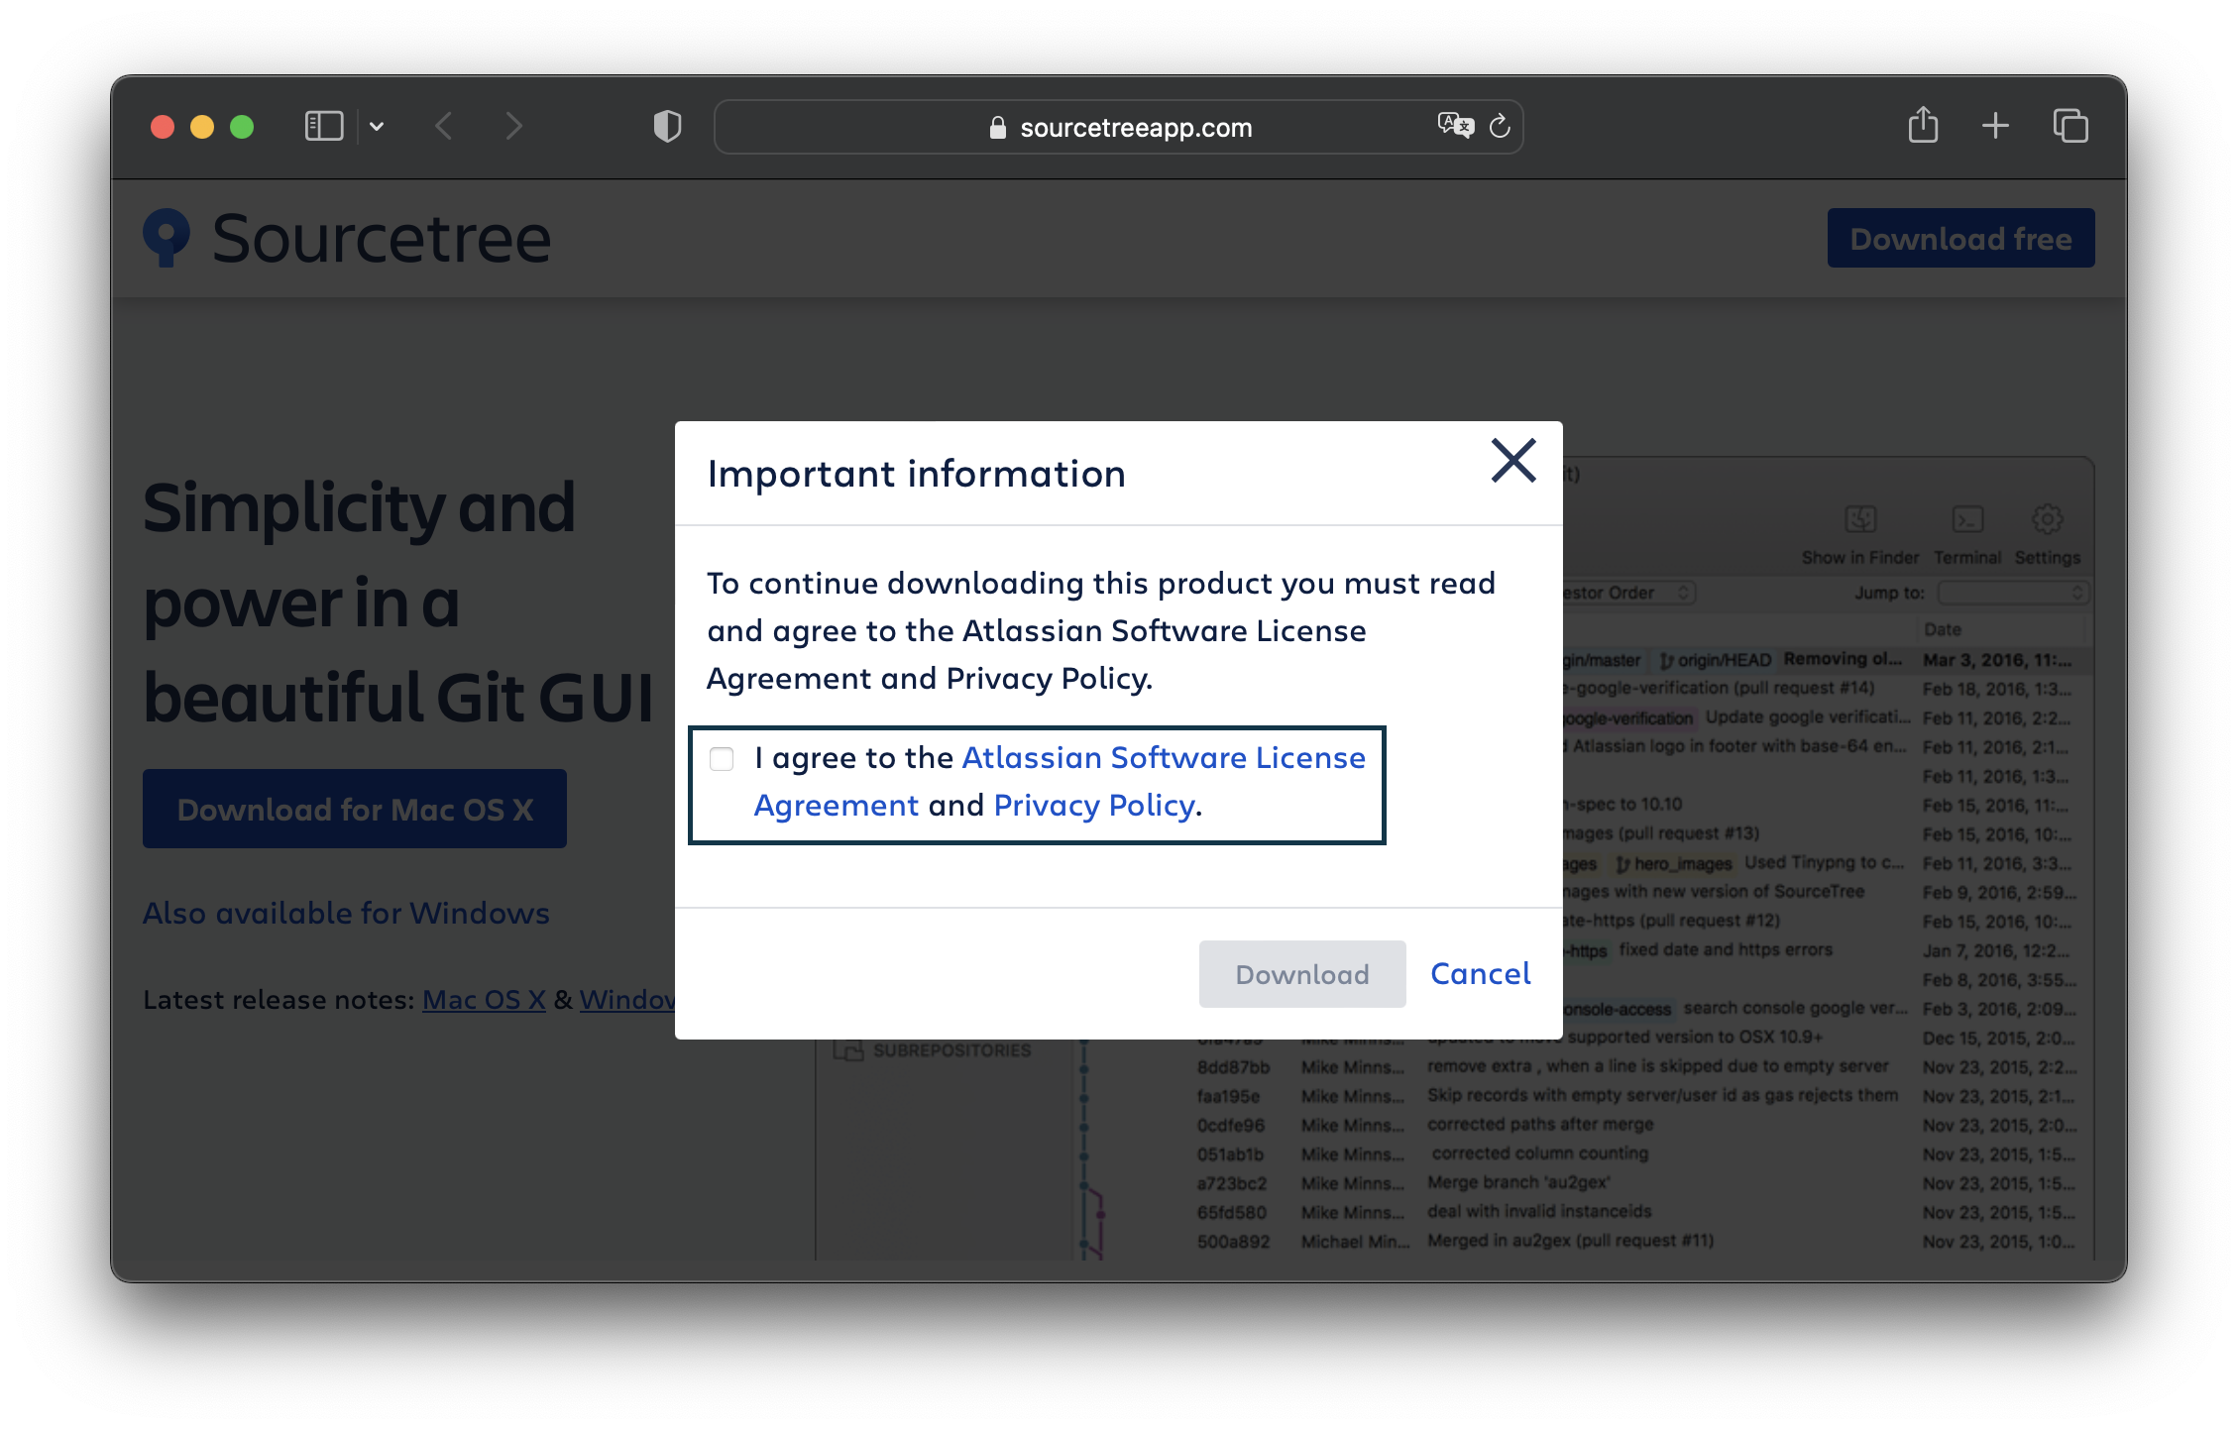Click the forward navigation arrow
Viewport: 2238px width, 1429px height.
tap(513, 127)
